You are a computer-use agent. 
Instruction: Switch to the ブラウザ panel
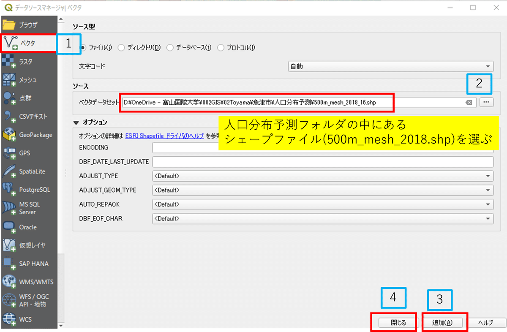[28, 24]
